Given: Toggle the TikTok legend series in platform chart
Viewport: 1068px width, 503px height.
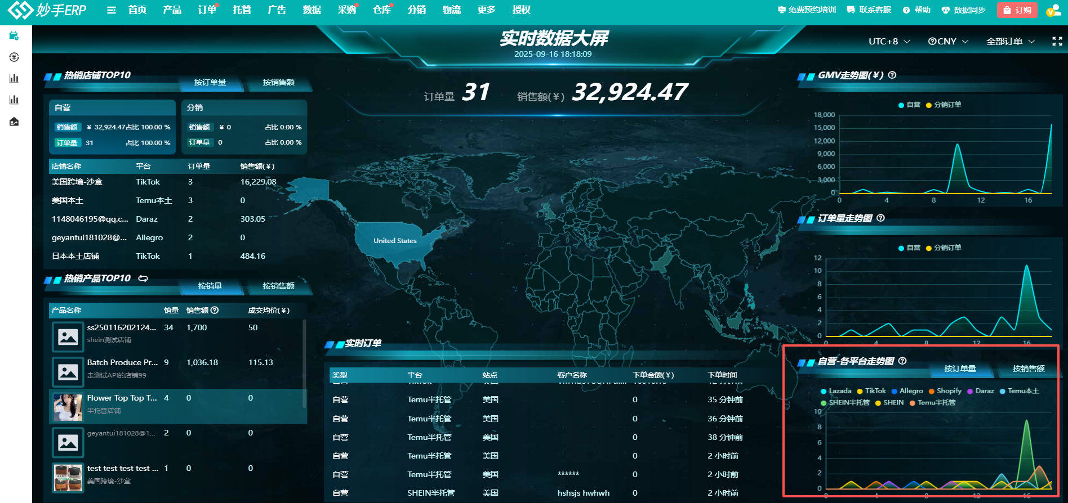Looking at the screenshot, I should (871, 391).
